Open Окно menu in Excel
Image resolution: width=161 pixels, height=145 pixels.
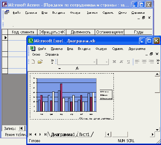(36, 55)
